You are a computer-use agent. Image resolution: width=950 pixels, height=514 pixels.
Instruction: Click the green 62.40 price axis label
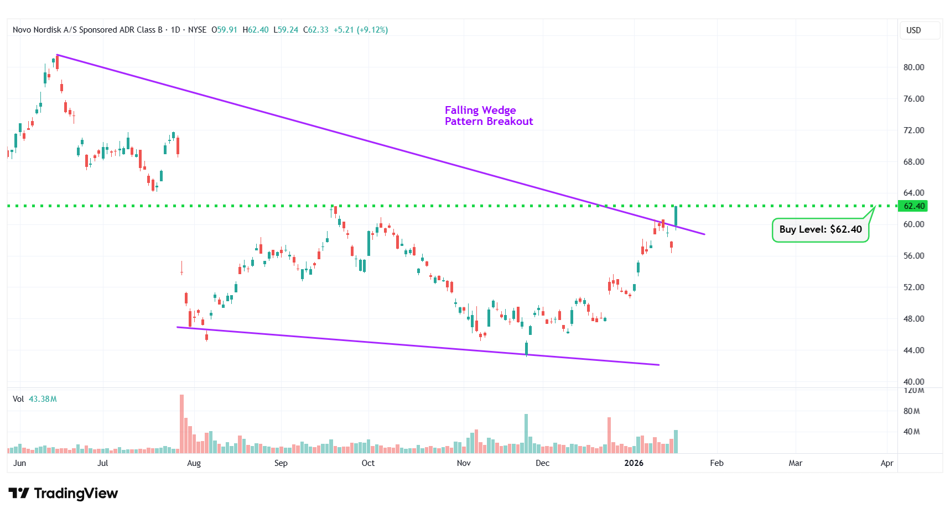pyautogui.click(x=914, y=206)
